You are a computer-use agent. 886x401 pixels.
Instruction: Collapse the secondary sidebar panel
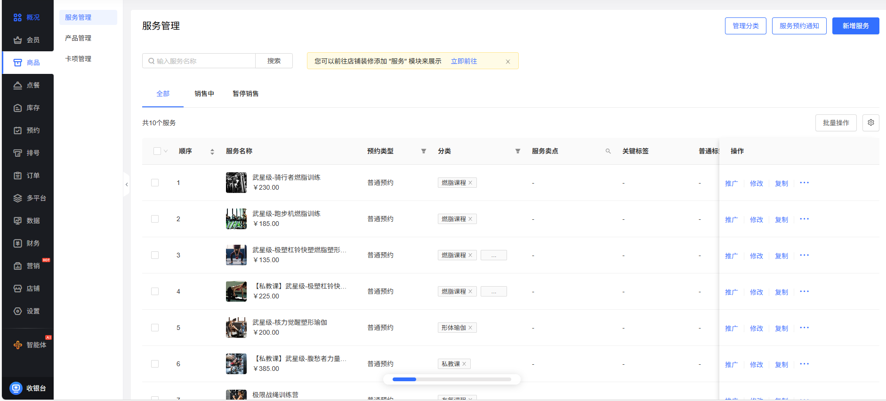point(126,184)
